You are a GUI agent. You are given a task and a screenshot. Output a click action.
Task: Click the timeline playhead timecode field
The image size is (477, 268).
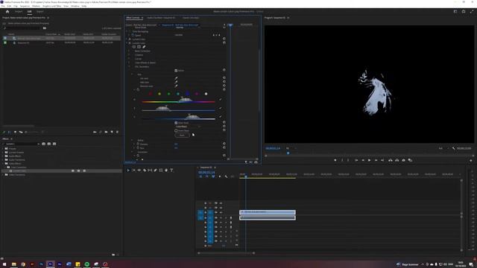click(206, 172)
